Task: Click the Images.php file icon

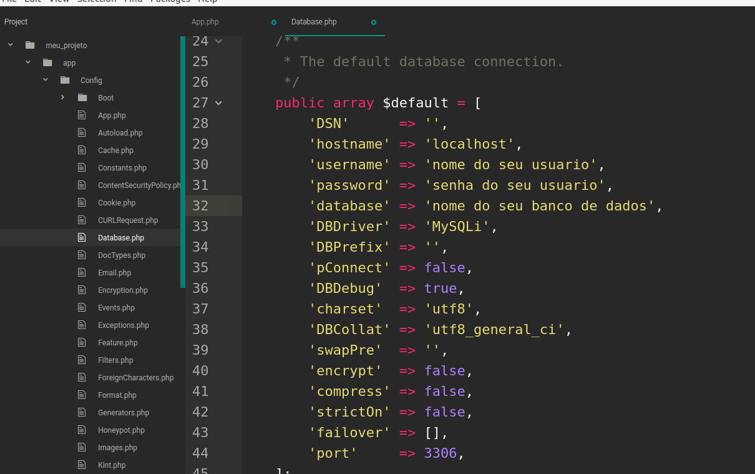Action: tap(82, 447)
